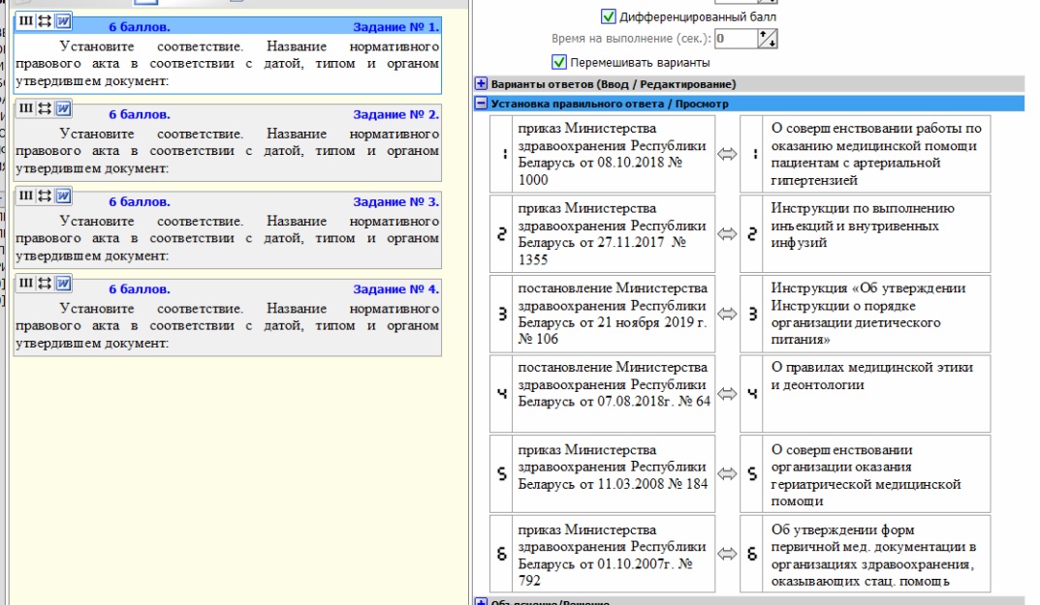
Task: Select the диетического питания Инструкция answer cell
Action: point(876,314)
